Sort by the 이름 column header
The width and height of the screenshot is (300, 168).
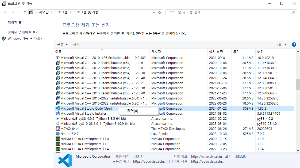(x=102, y=52)
